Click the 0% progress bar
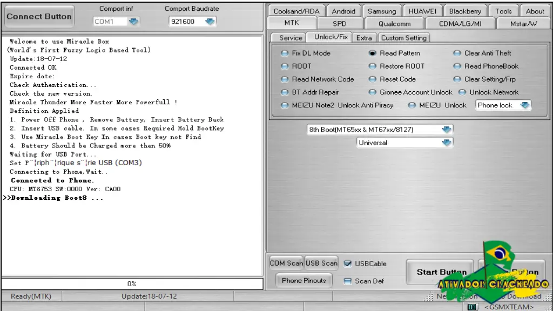Image resolution: width=553 pixels, height=311 pixels. [x=132, y=284]
